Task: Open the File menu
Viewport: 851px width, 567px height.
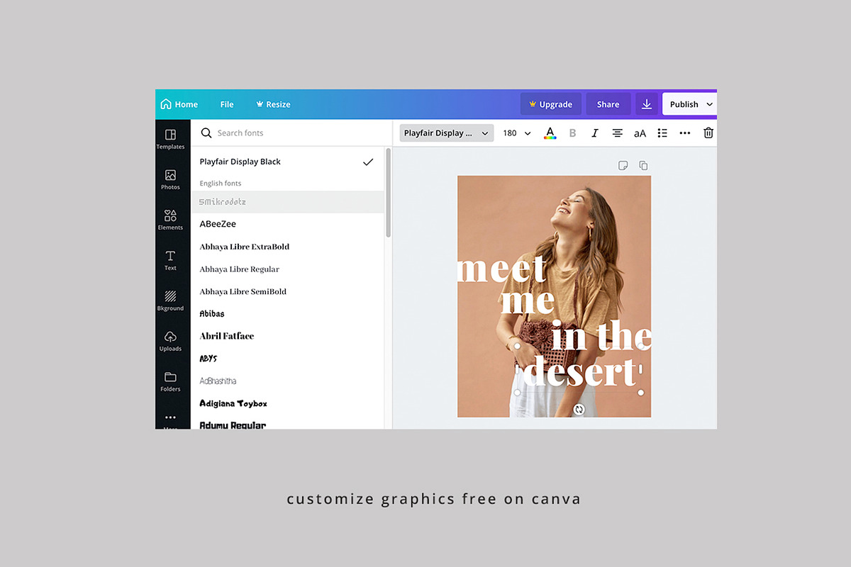Action: 227,104
